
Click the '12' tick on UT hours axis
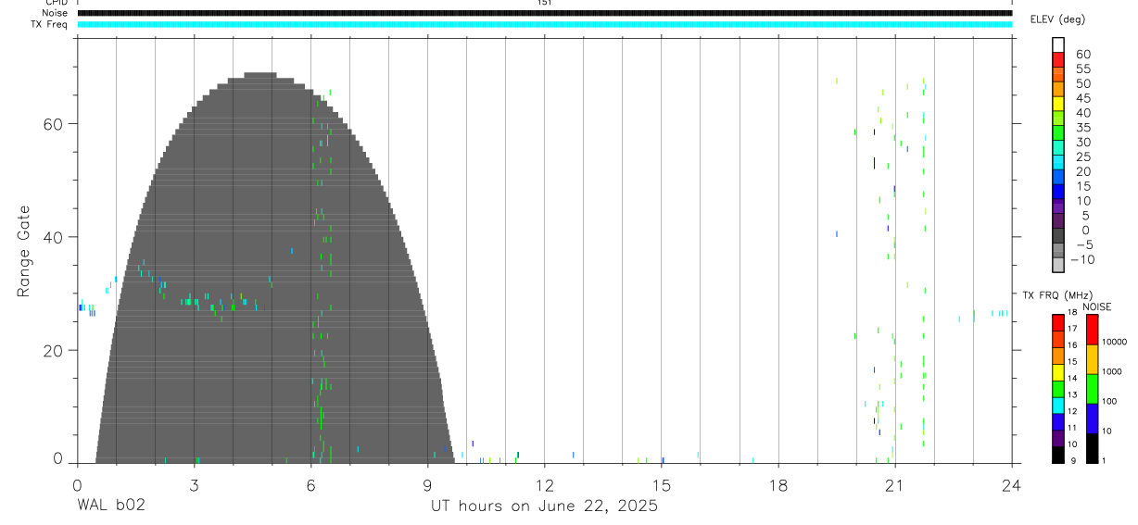tap(545, 484)
